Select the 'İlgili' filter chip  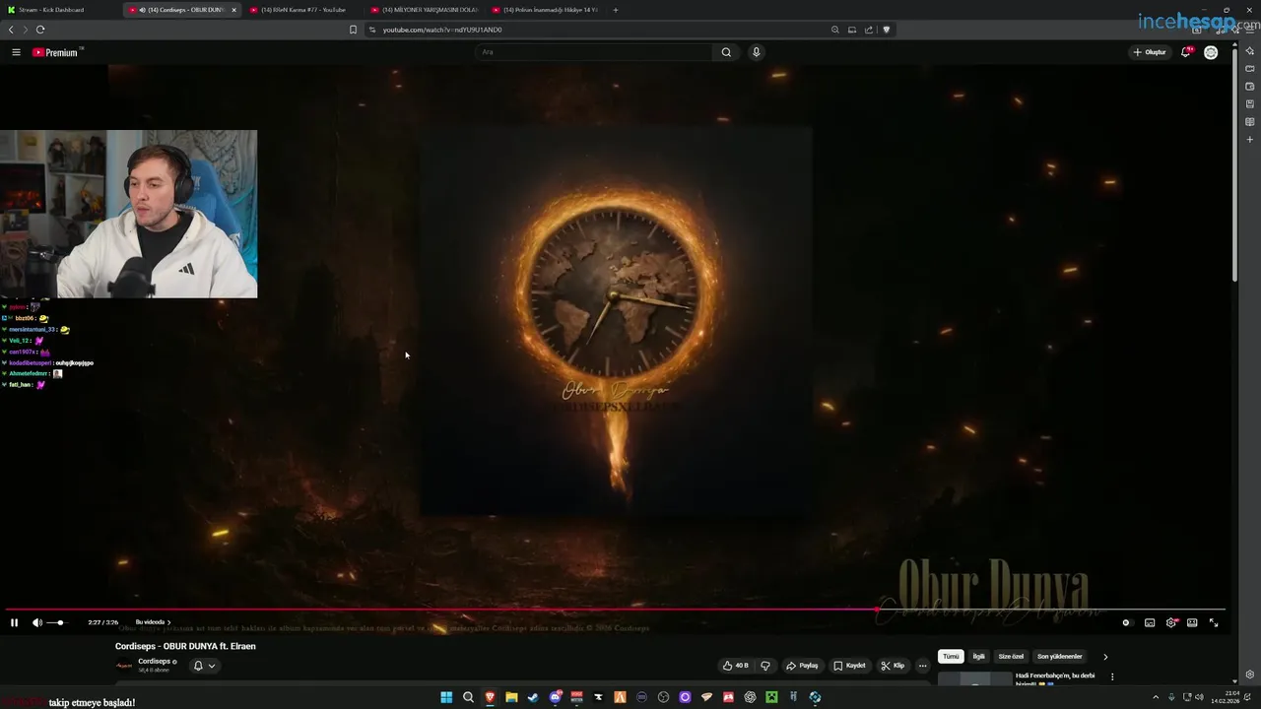[978, 657]
